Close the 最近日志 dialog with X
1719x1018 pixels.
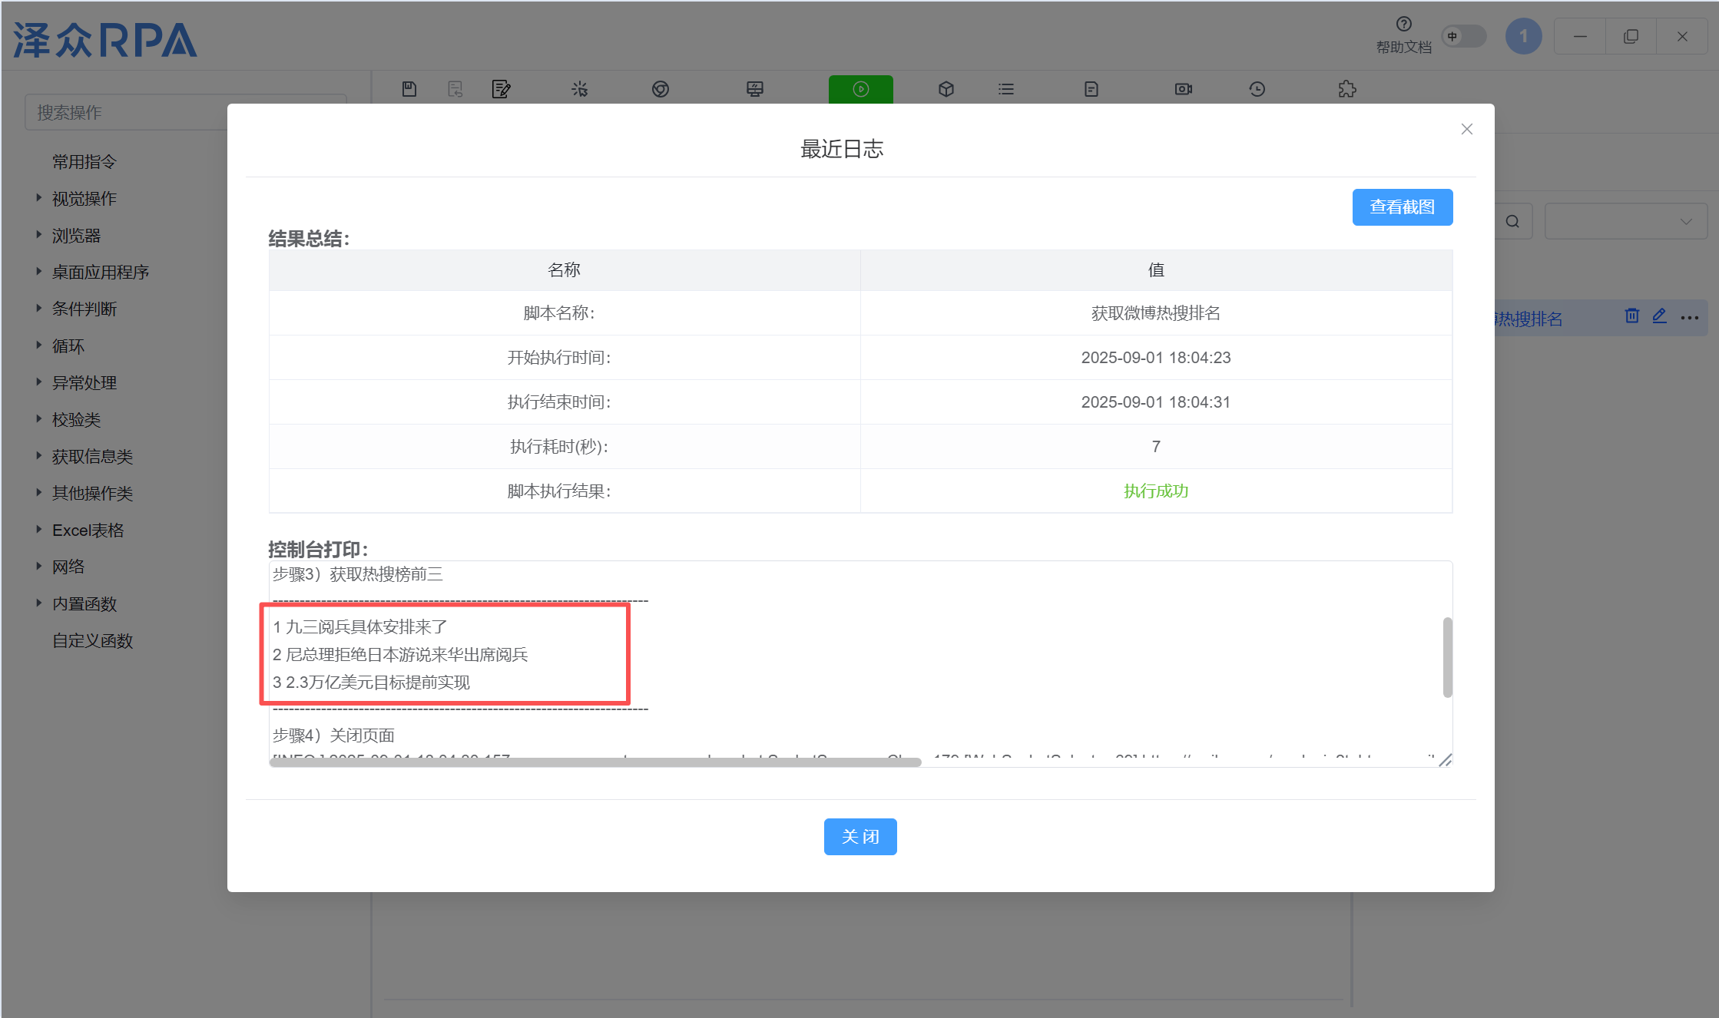coord(1466,129)
